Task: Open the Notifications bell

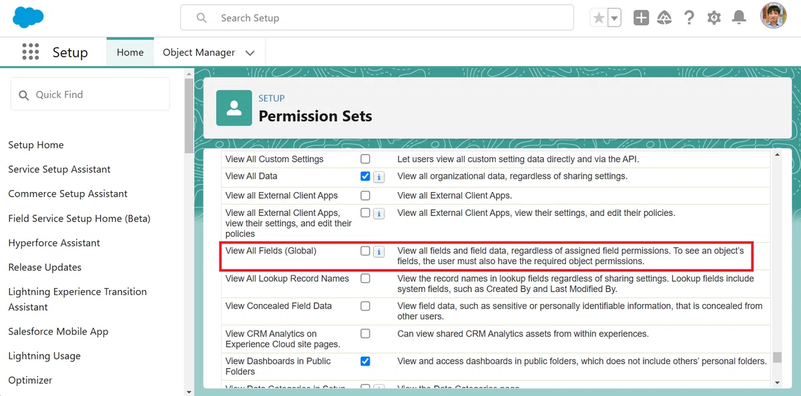Action: pos(739,18)
